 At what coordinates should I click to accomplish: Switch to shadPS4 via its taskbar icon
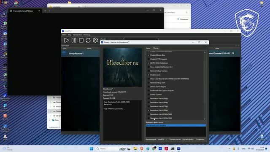click(x=178, y=149)
